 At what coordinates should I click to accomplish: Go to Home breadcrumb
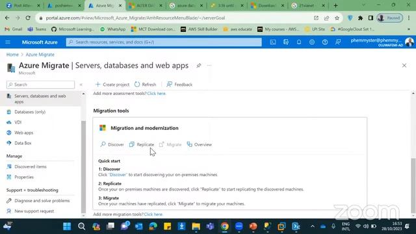(12, 55)
